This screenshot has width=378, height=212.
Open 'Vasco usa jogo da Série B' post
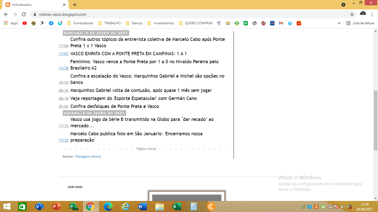click(x=142, y=123)
